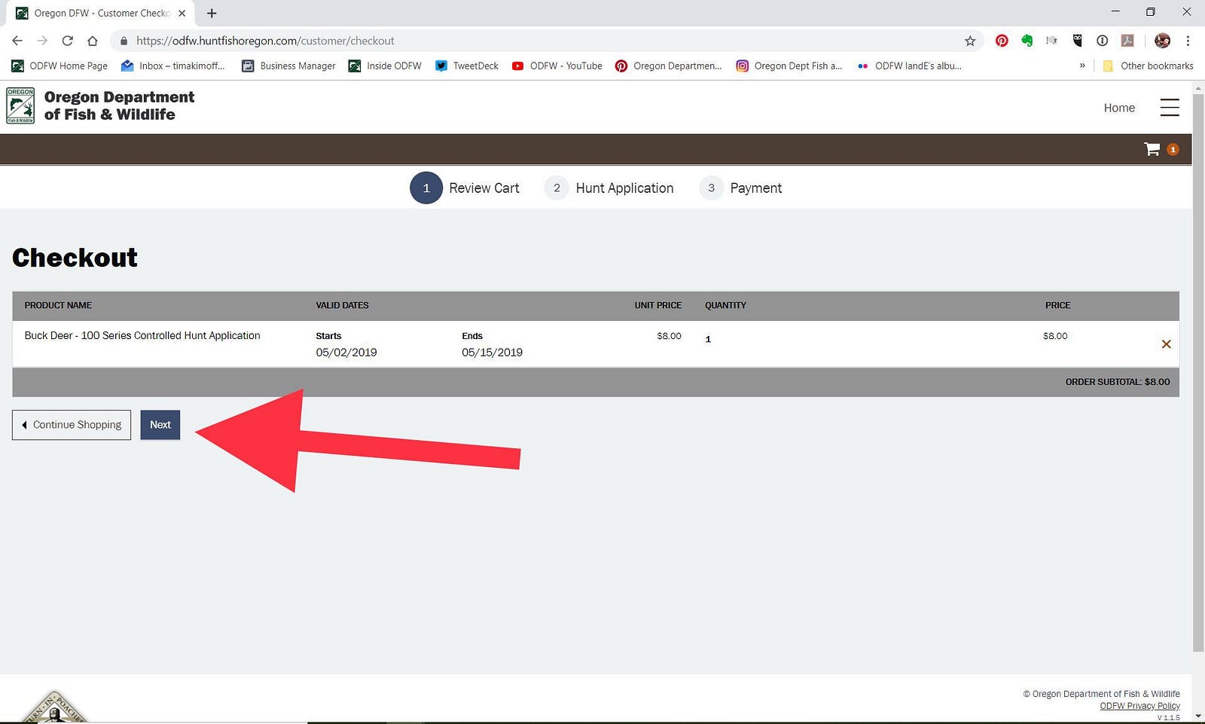
Task: Open the shopping cart icon
Action: [1152, 149]
